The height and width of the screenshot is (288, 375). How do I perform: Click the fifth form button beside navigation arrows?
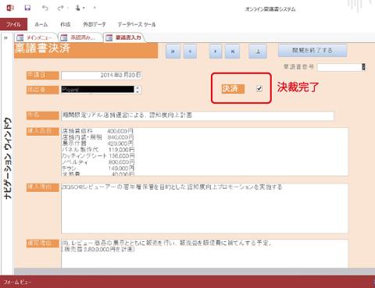[x=258, y=52]
